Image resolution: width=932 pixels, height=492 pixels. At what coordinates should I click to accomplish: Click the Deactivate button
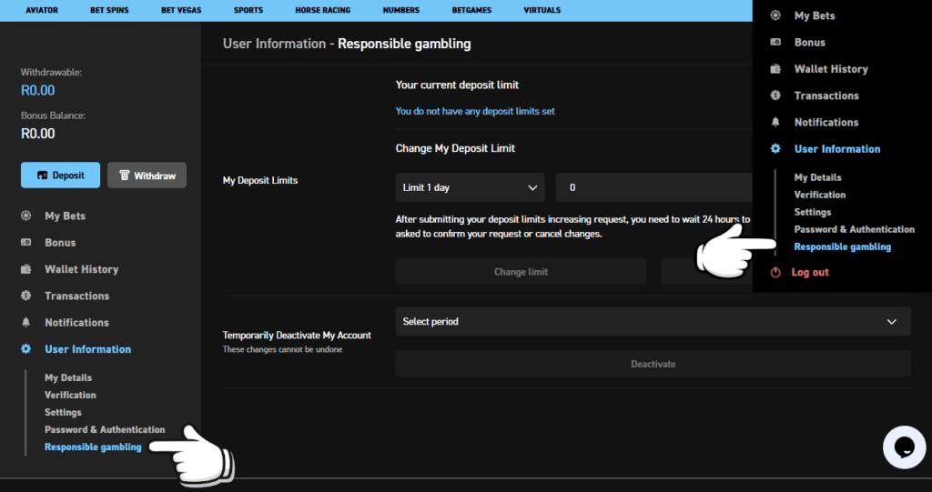pos(653,364)
